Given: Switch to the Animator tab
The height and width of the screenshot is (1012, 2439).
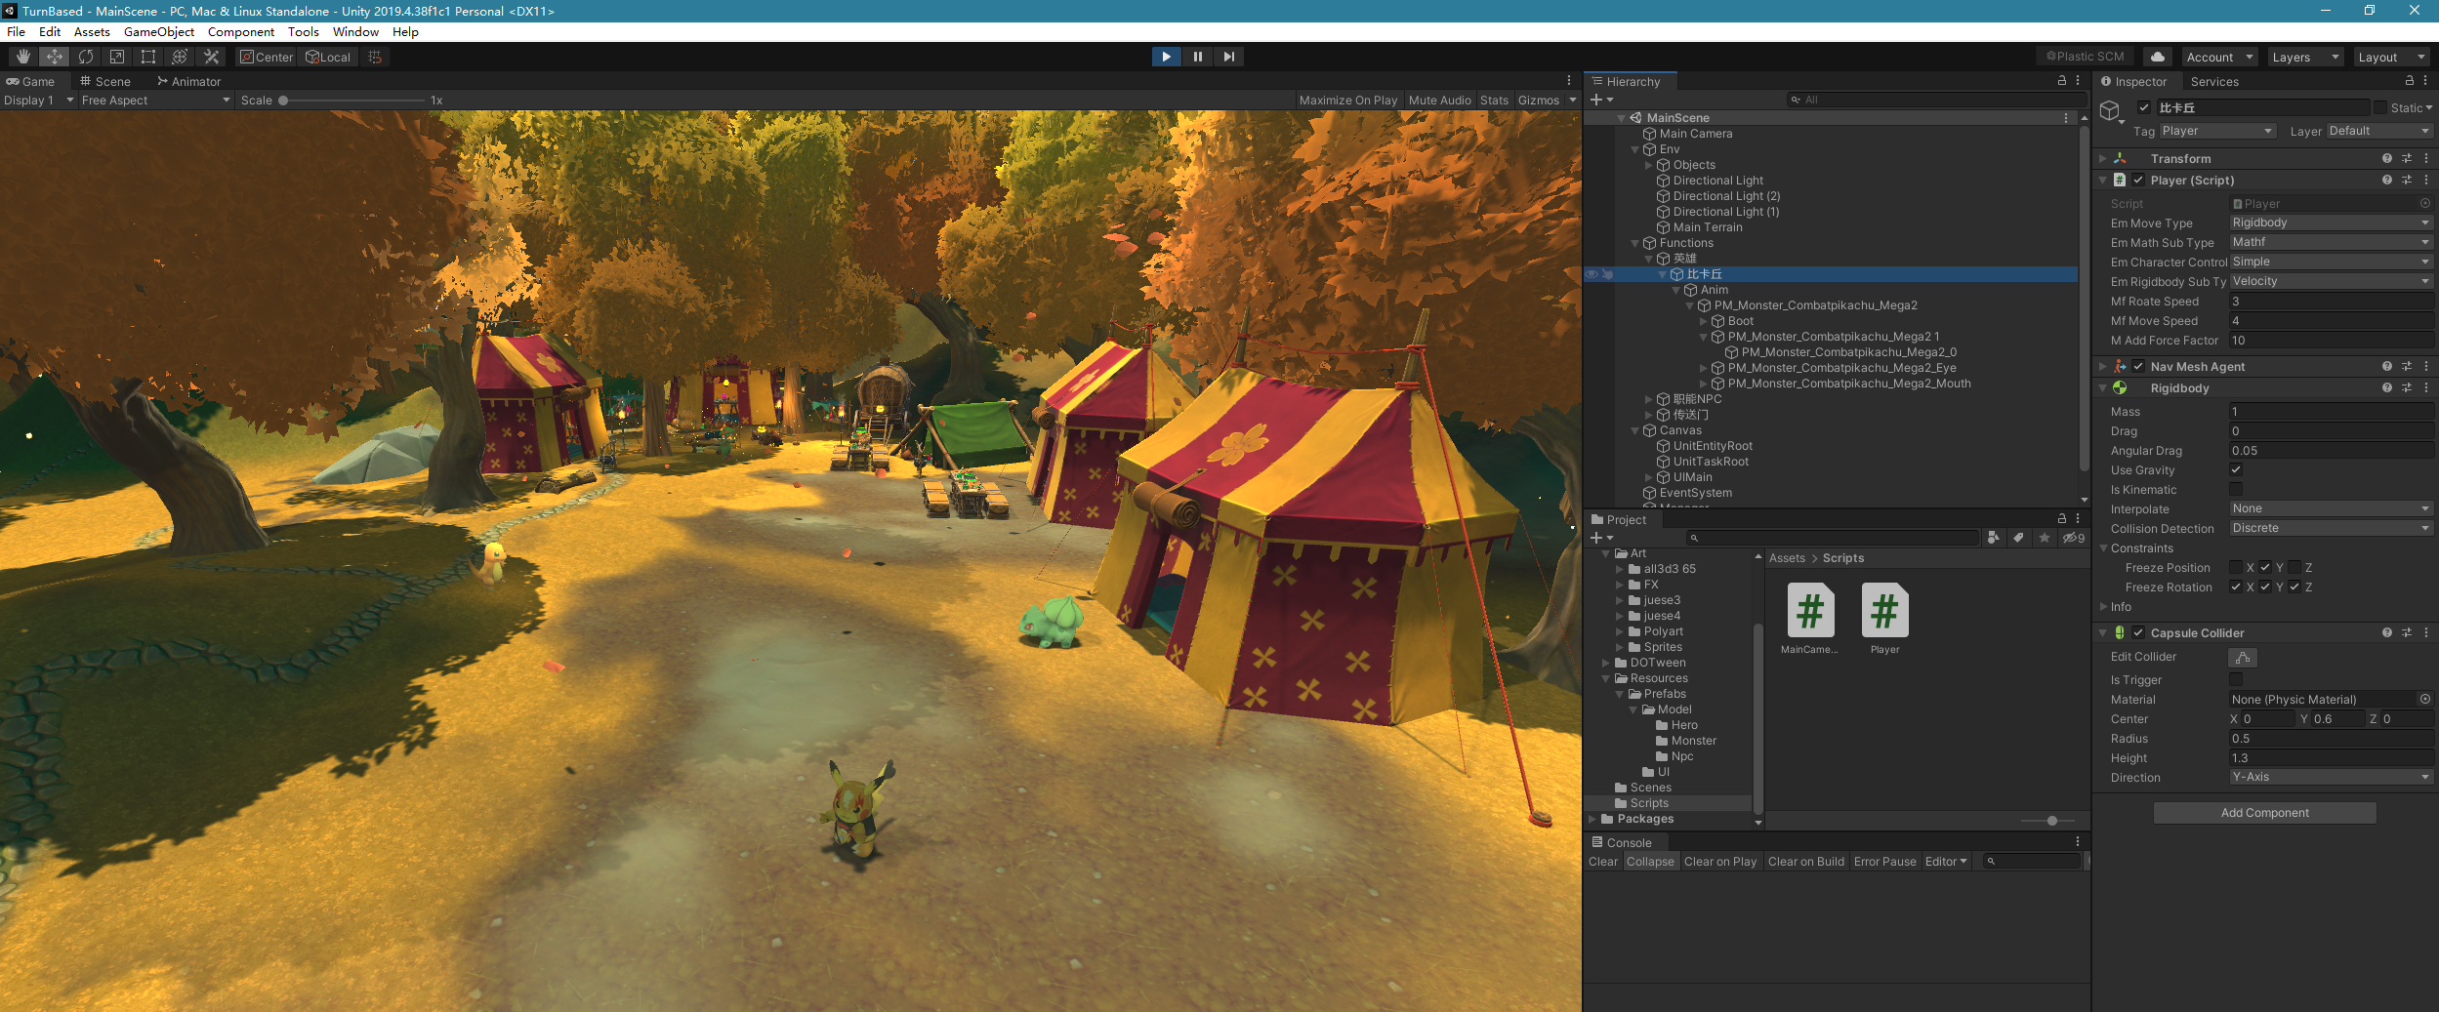Looking at the screenshot, I should 189,81.
